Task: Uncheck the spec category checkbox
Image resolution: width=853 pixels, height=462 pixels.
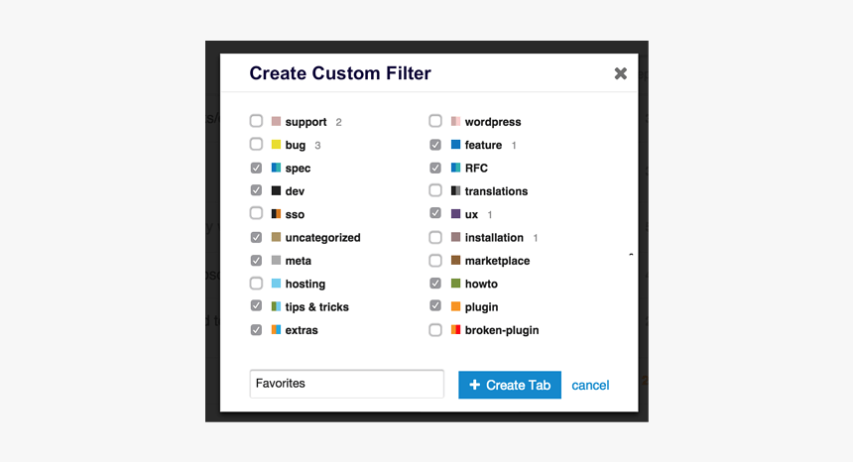Action: tap(256, 168)
